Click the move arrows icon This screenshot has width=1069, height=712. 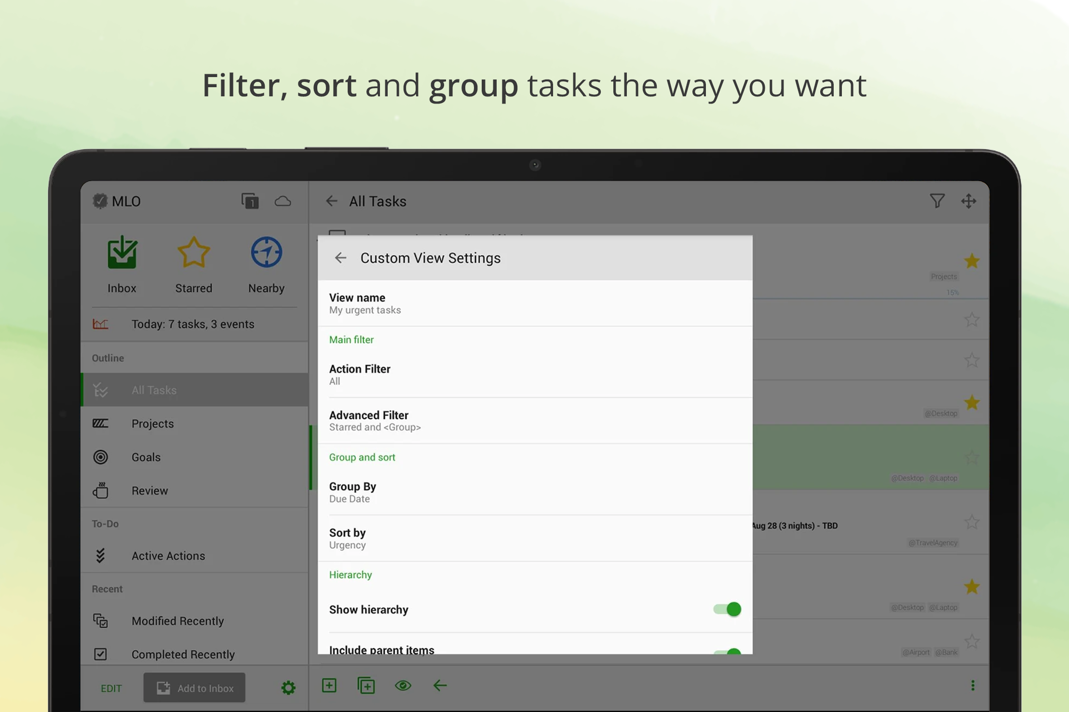(x=968, y=201)
